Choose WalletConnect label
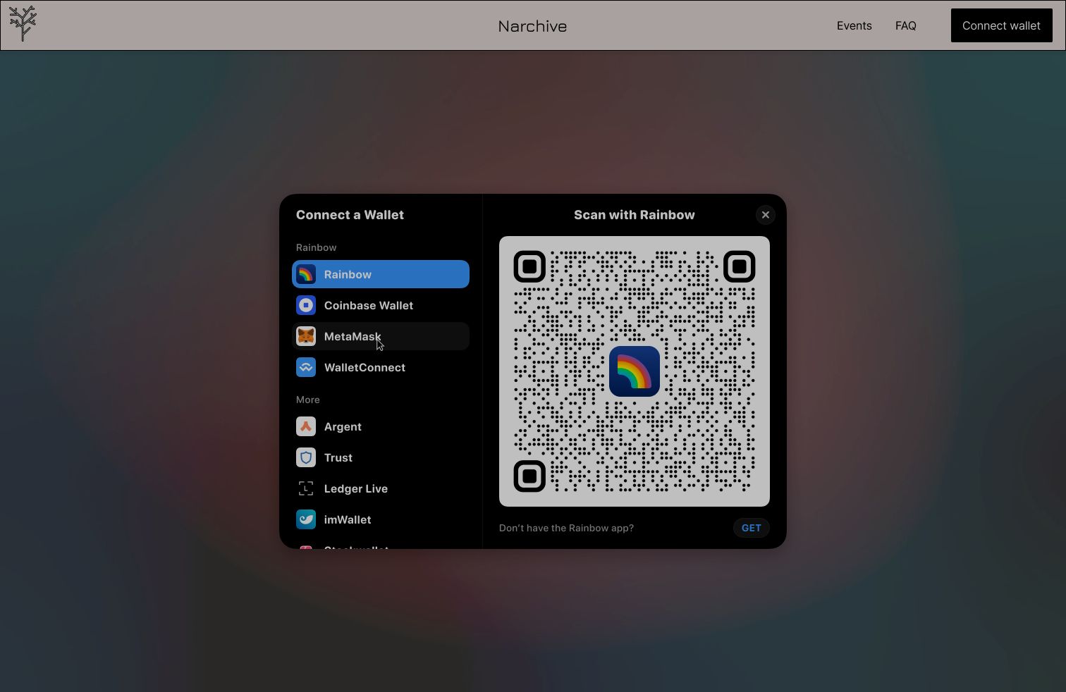This screenshot has height=692, width=1066. [x=364, y=368]
